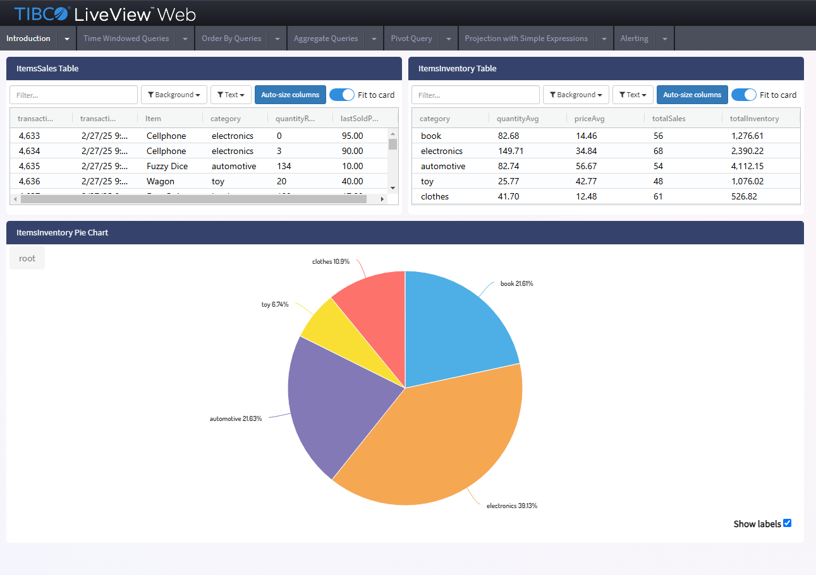Open the Introduction tab dropdown arrow
Viewport: 816px width, 575px height.
pyautogui.click(x=67, y=39)
